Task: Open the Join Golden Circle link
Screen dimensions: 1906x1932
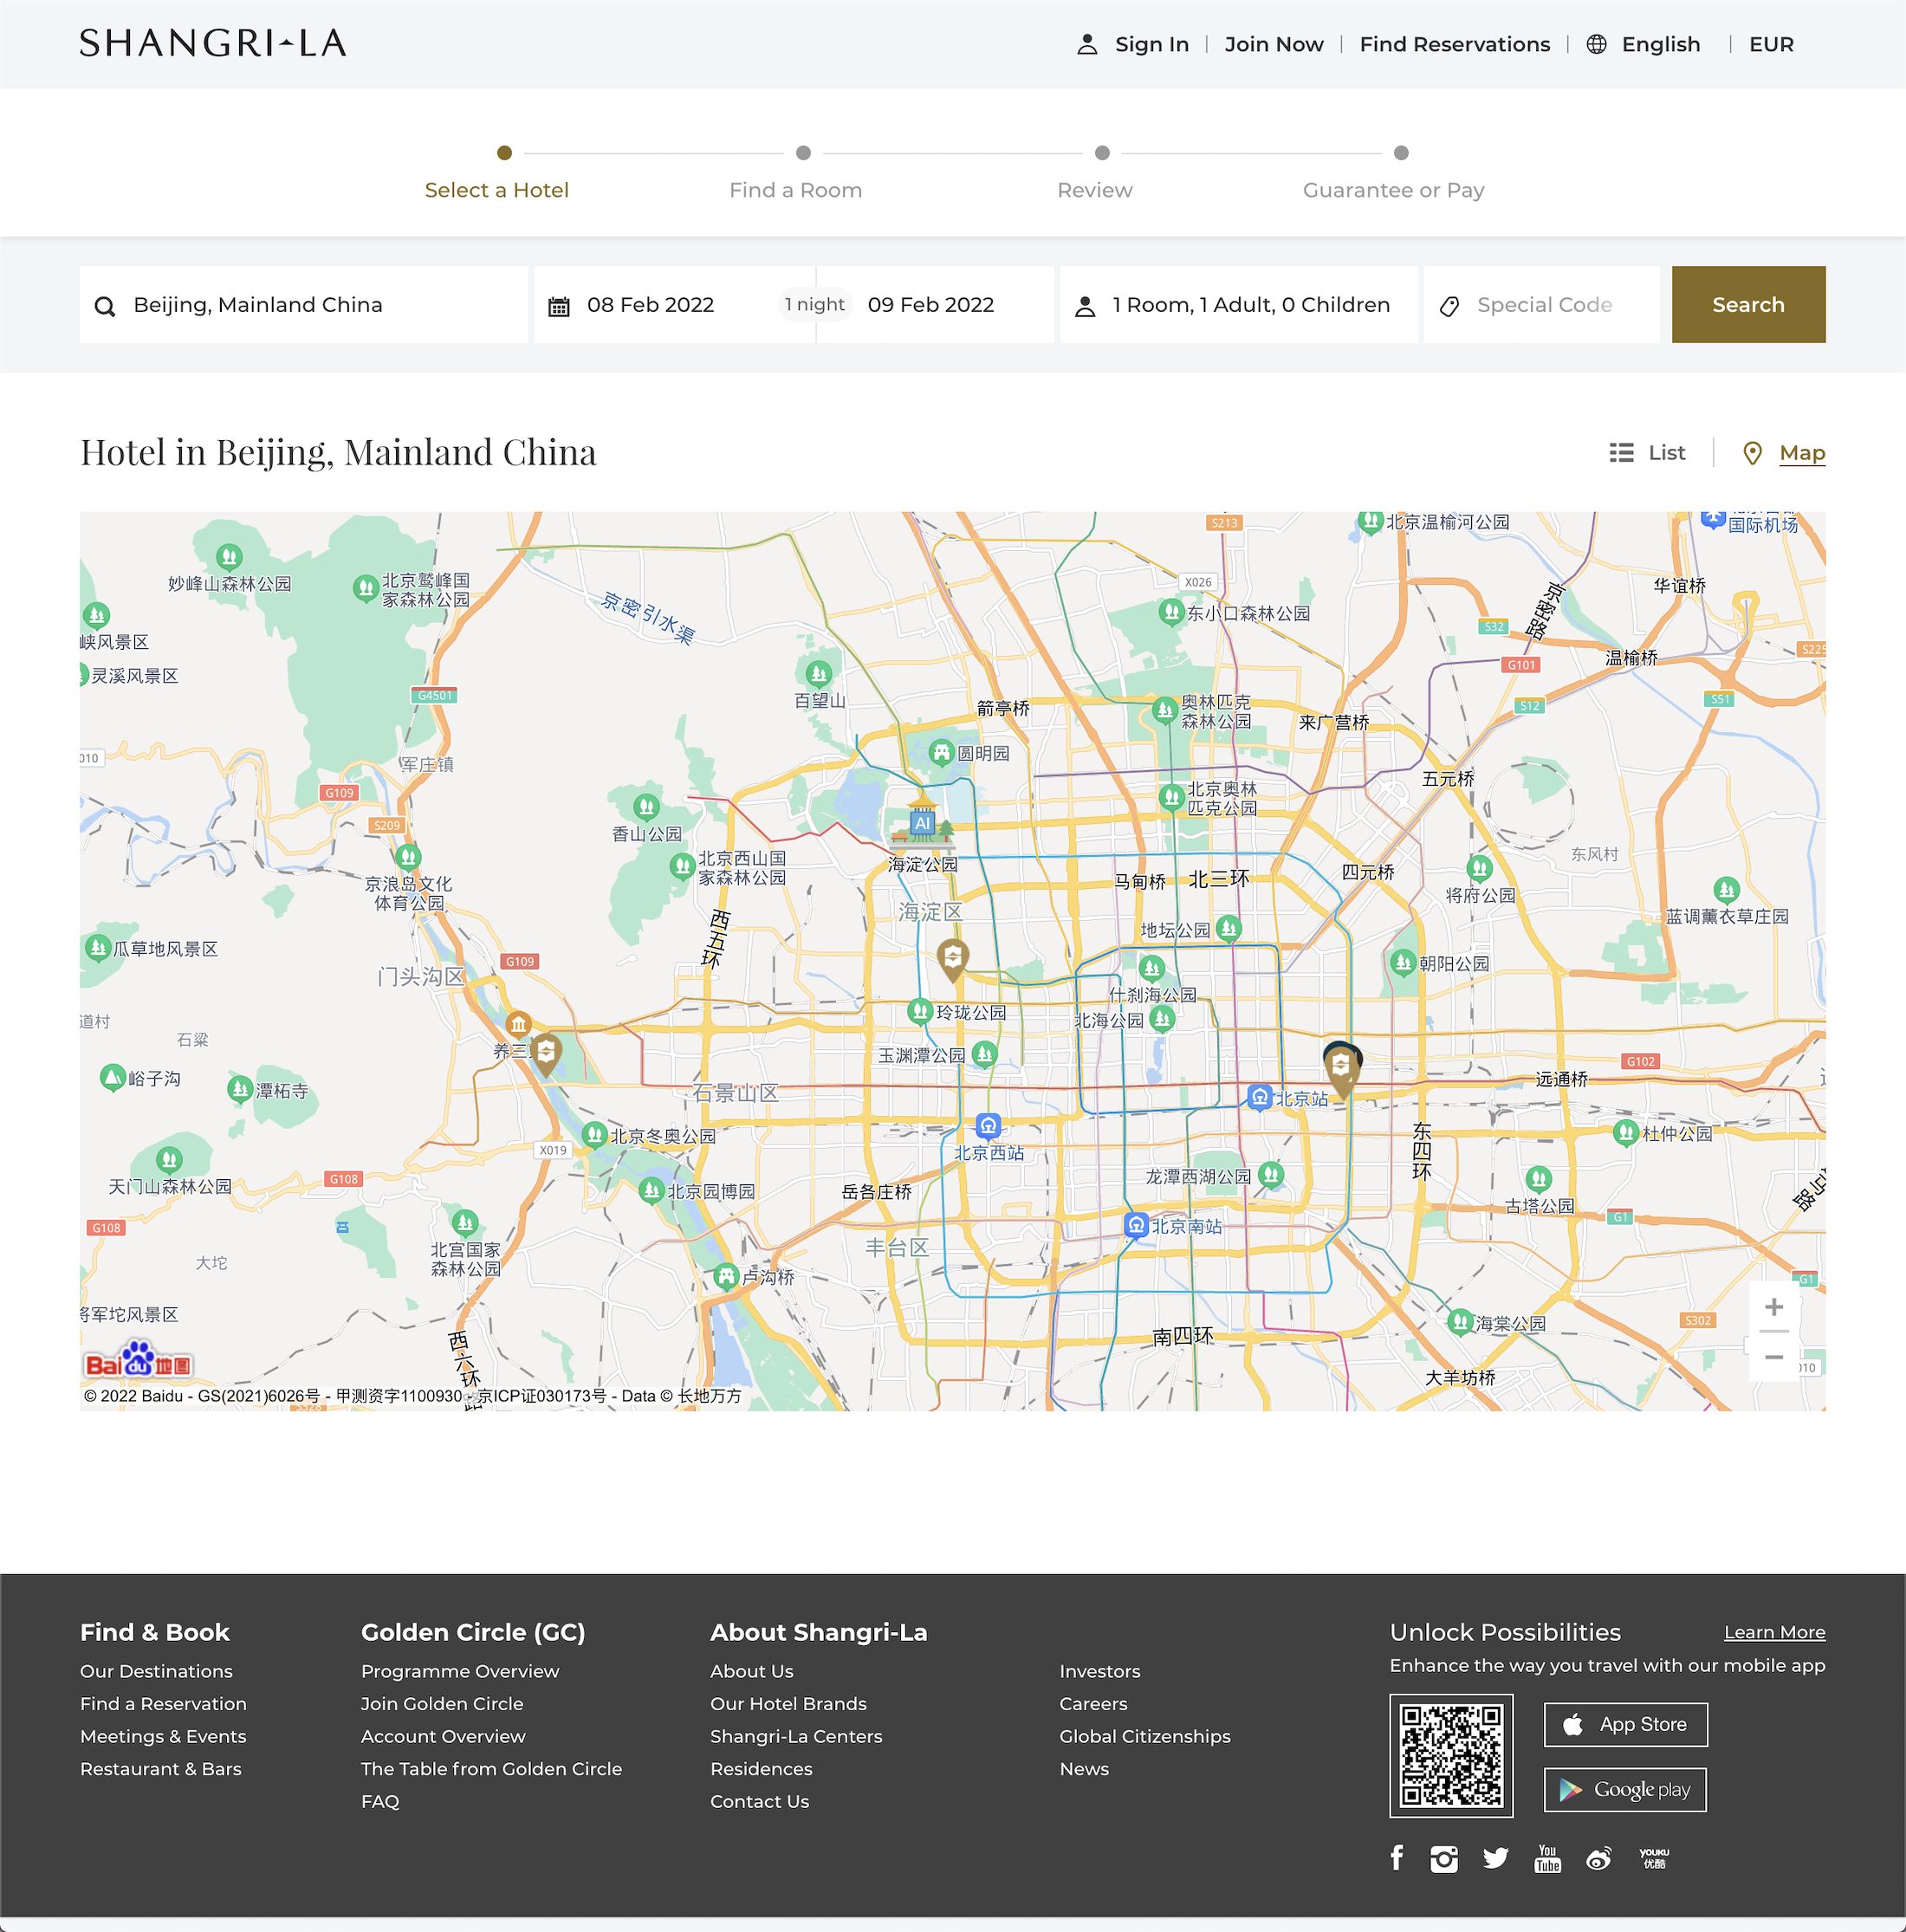Action: click(441, 1703)
